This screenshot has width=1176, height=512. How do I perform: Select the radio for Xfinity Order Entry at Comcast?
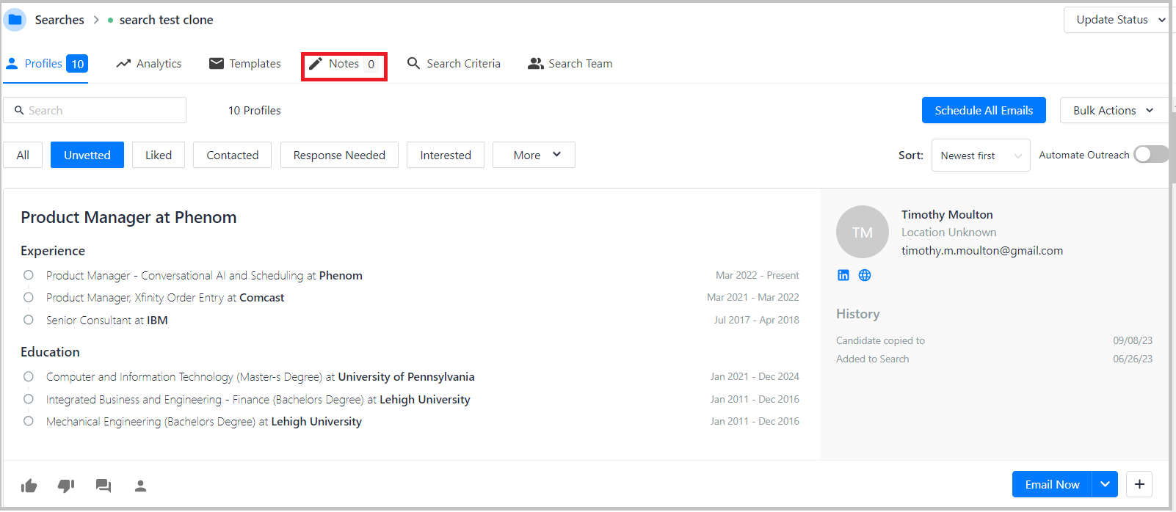click(28, 297)
